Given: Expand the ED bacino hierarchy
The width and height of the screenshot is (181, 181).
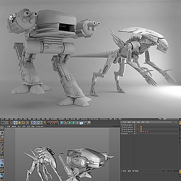Looking at the screenshot, I should pyautogui.click(x=123, y=131).
